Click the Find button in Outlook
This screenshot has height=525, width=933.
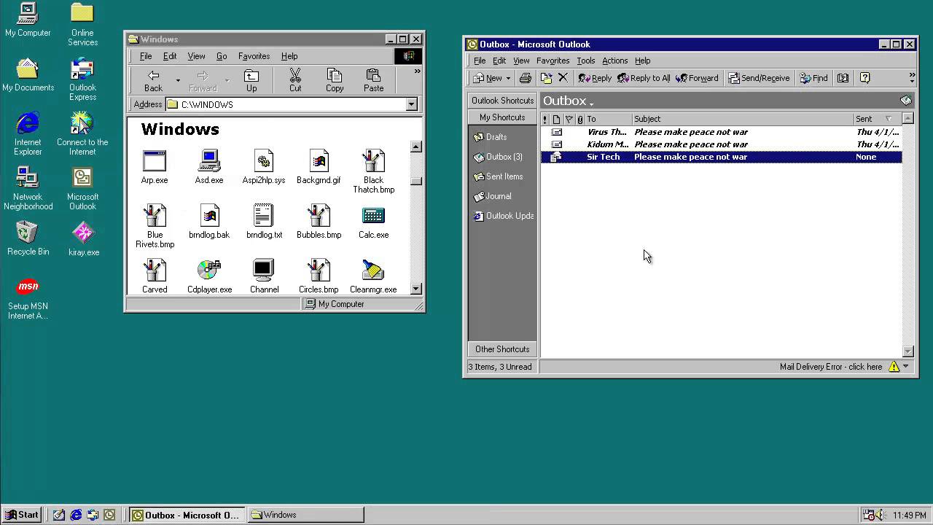click(x=814, y=78)
